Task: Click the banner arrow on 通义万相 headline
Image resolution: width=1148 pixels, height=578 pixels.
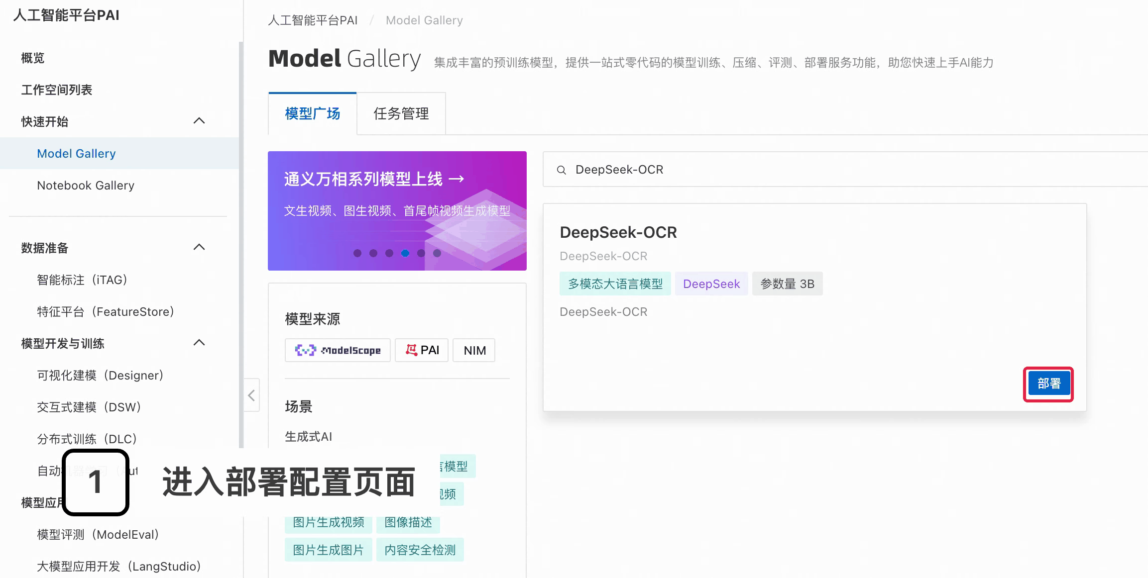Action: pyautogui.click(x=457, y=179)
